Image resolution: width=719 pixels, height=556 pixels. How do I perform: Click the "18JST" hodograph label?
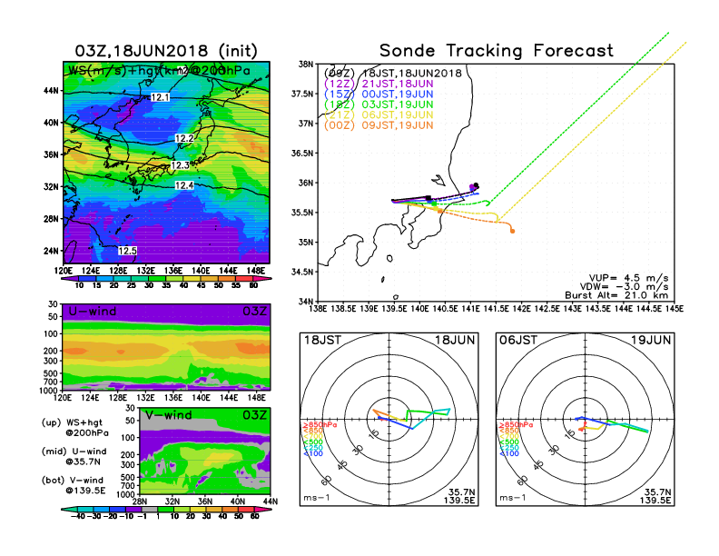[322, 341]
